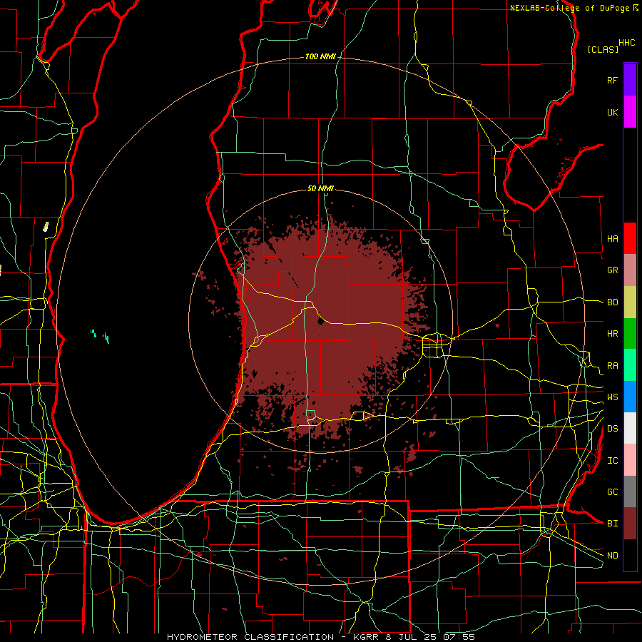Select the BD yellow legend swatch
Screen dimensions: 642x642
(630, 302)
